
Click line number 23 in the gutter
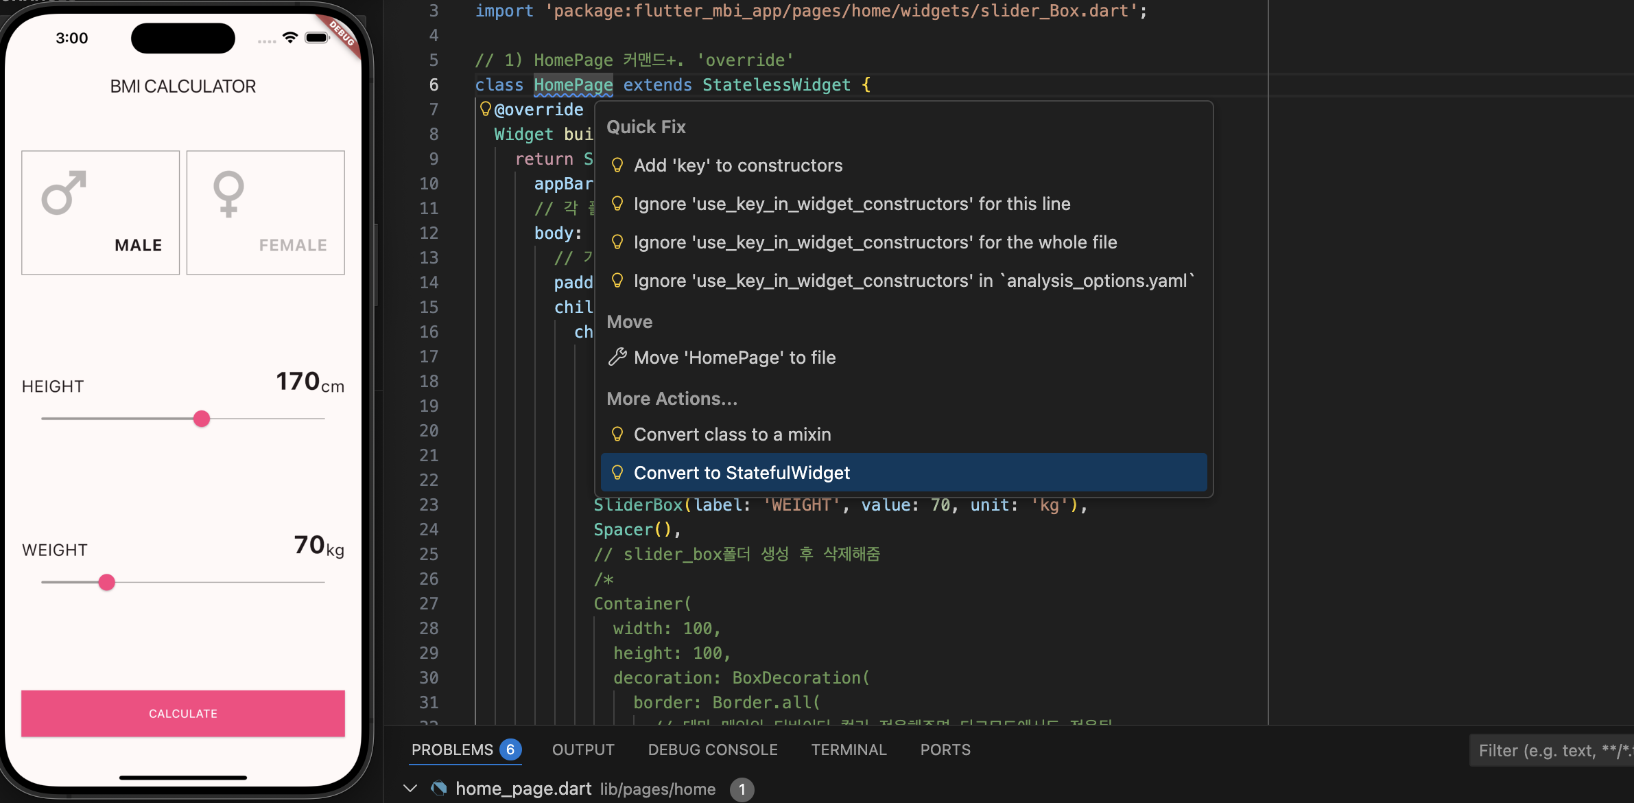pyautogui.click(x=429, y=505)
